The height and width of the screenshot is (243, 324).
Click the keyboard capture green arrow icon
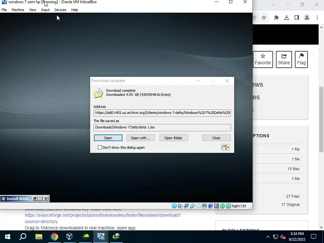228,206
